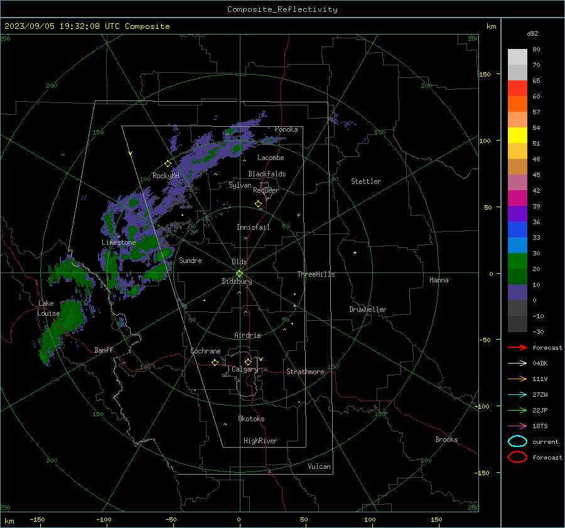Click the Limestone label

[119, 242]
